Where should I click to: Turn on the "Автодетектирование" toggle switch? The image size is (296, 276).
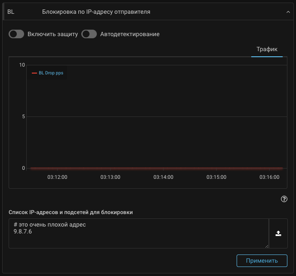pos(89,34)
